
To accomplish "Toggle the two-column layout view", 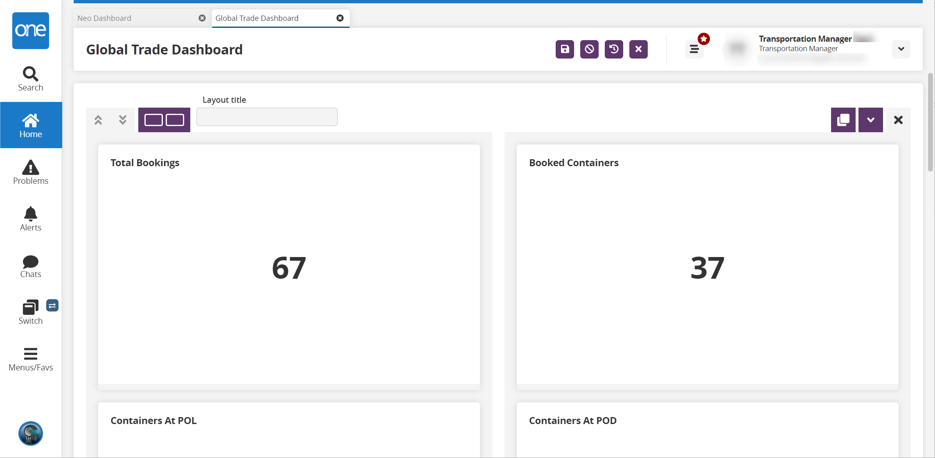I will pos(164,120).
